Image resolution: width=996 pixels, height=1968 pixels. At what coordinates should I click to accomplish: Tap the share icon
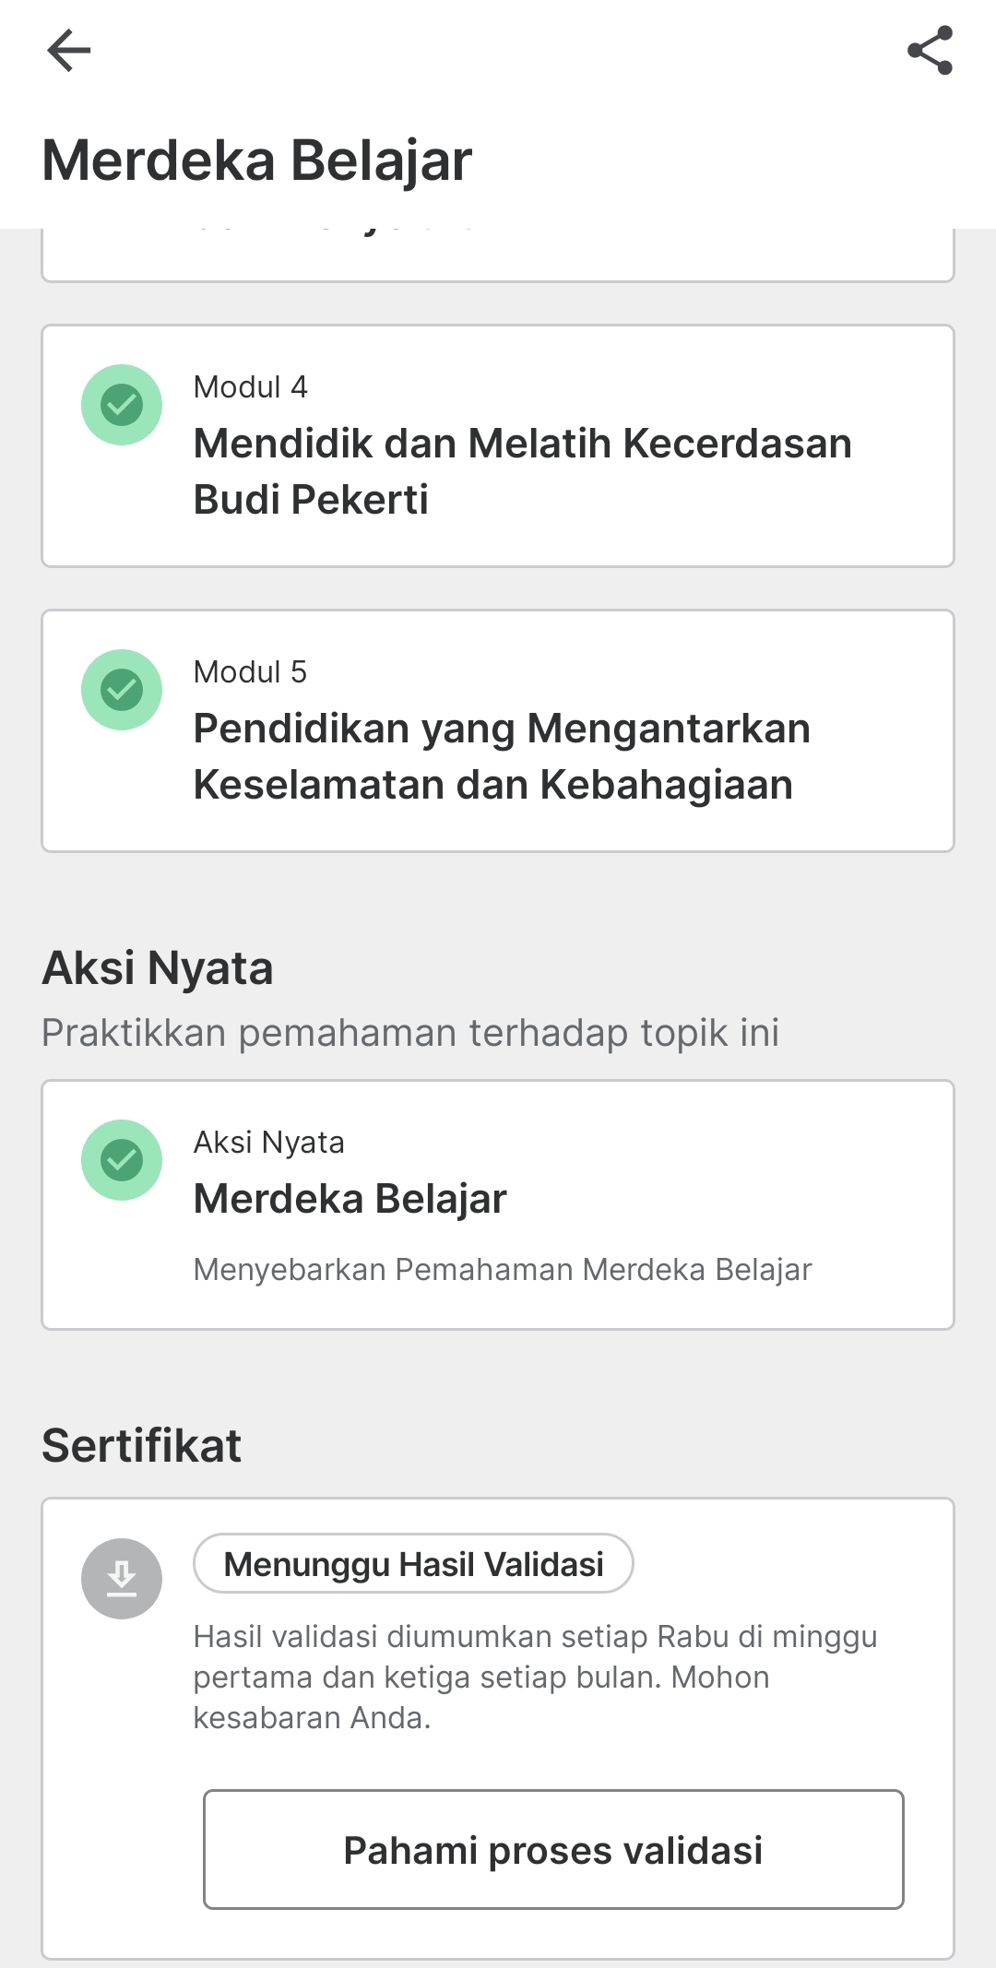click(930, 50)
